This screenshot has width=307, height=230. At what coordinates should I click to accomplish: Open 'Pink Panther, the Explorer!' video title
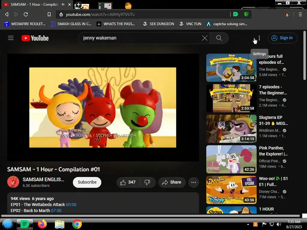pos(273,151)
